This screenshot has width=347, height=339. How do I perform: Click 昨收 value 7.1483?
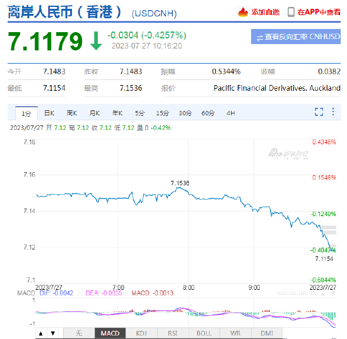coord(131,72)
